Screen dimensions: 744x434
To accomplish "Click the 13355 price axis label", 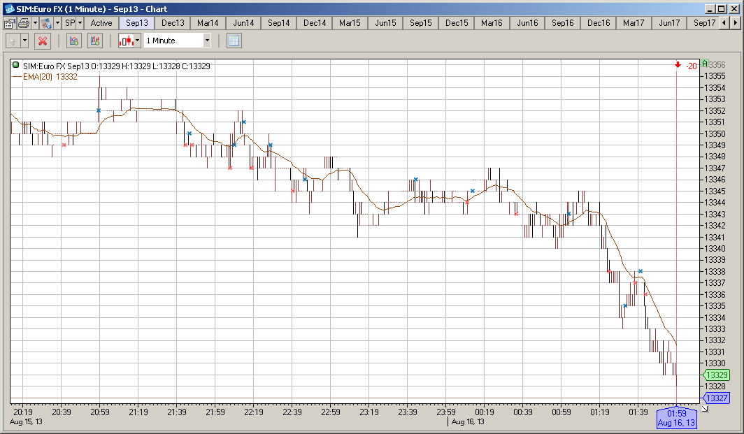I will pos(715,76).
